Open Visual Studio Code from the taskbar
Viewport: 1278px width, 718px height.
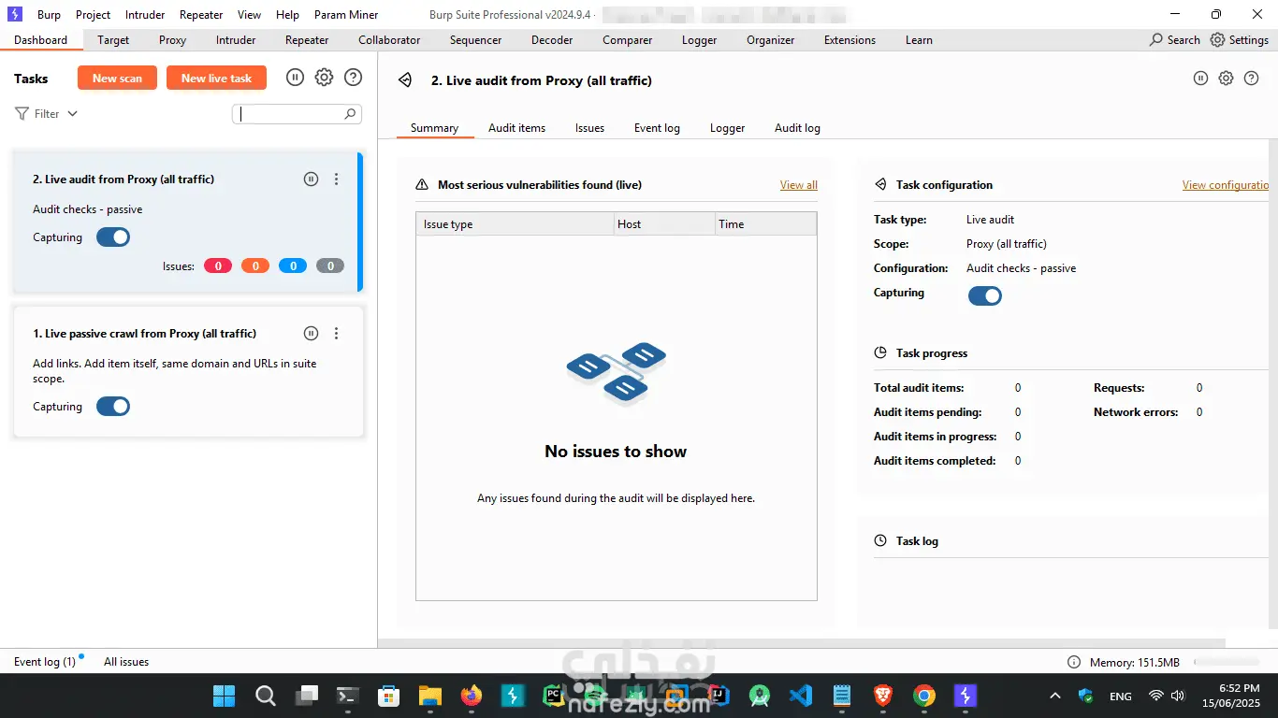pyautogui.click(x=800, y=696)
